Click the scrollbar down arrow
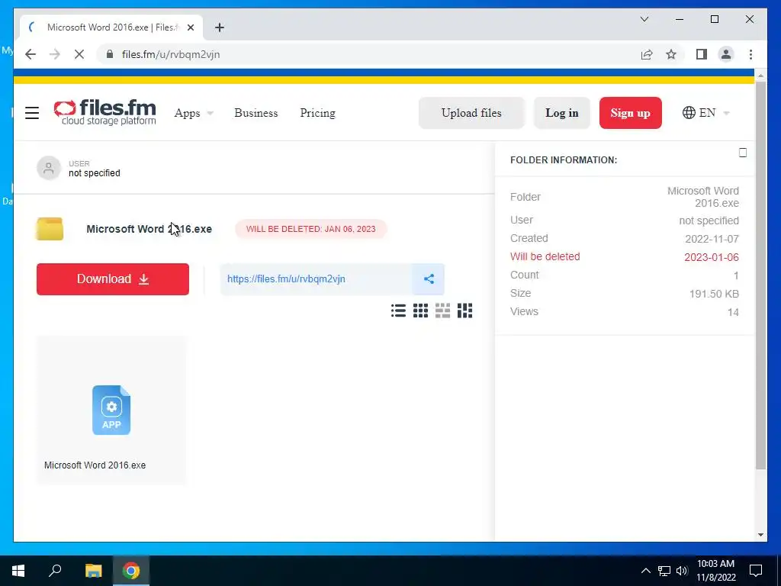 [760, 535]
